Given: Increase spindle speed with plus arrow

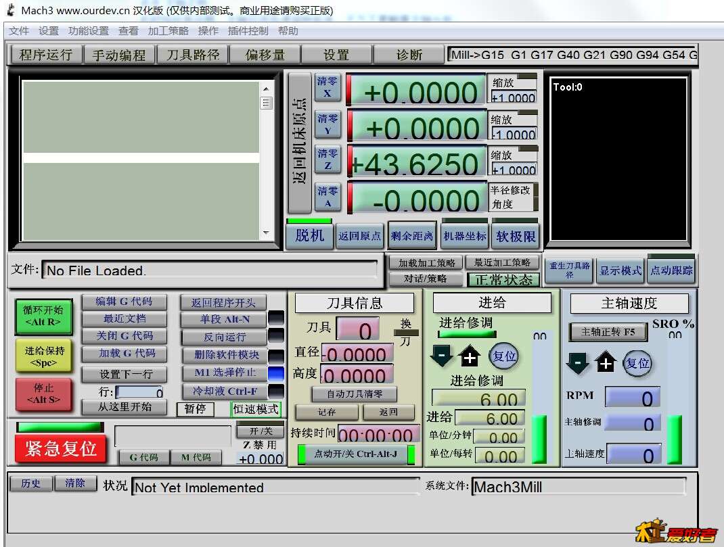Looking at the screenshot, I should [x=606, y=363].
